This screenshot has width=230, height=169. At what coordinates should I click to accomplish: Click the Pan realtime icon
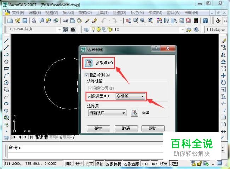[x=128, y=21]
